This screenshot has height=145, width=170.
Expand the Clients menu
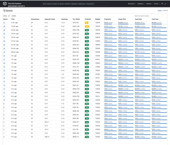pos(157,4)
